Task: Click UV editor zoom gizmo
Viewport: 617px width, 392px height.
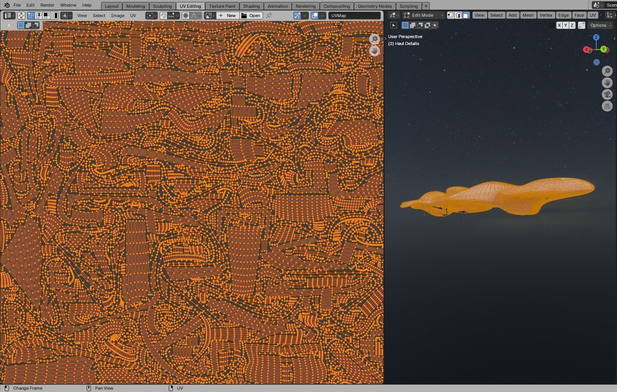Action: tap(375, 39)
